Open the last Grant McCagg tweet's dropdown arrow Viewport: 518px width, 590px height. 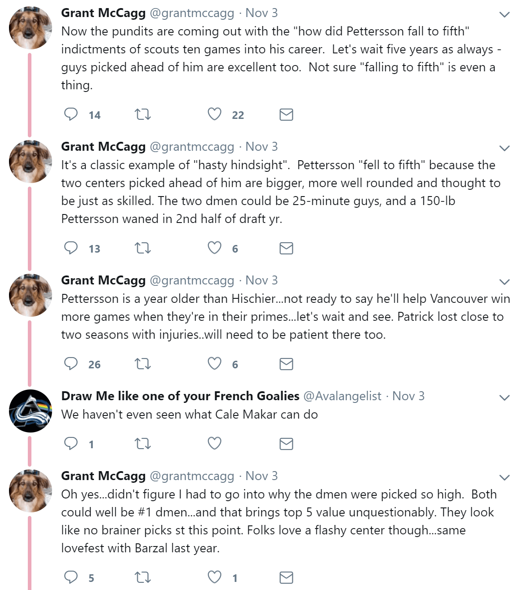(x=505, y=478)
